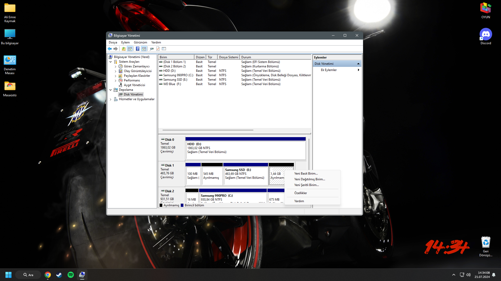Viewport: 501px width, 281px height.
Task: Select Aygıt Yöneticisi in the tree
Action: point(134,85)
